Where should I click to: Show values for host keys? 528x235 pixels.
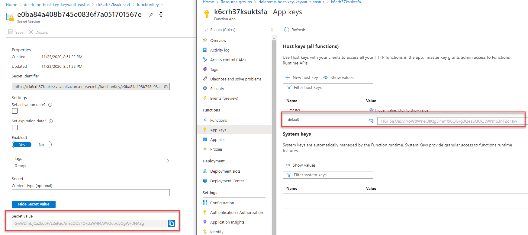tap(338, 77)
